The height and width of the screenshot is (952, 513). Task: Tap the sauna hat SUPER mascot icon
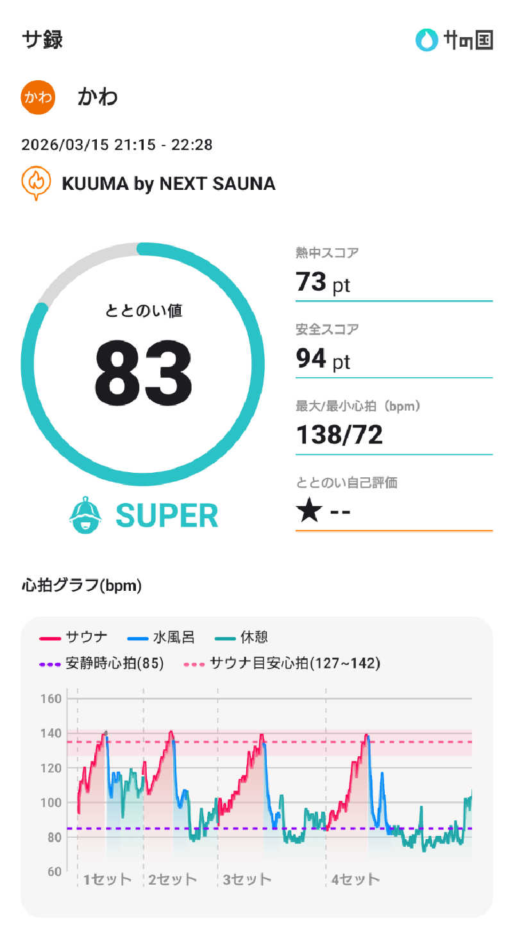point(85,515)
